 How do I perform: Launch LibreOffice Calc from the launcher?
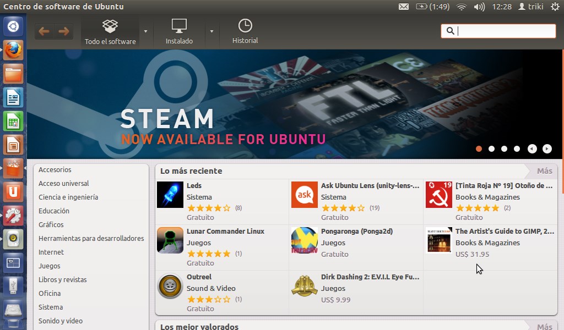click(x=13, y=121)
